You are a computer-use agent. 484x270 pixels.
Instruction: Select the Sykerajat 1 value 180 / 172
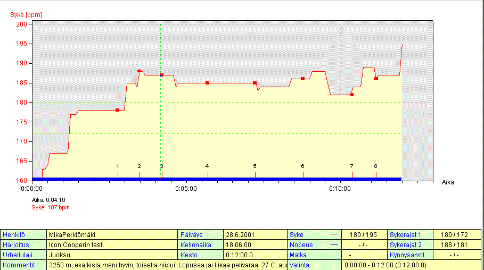click(457, 234)
